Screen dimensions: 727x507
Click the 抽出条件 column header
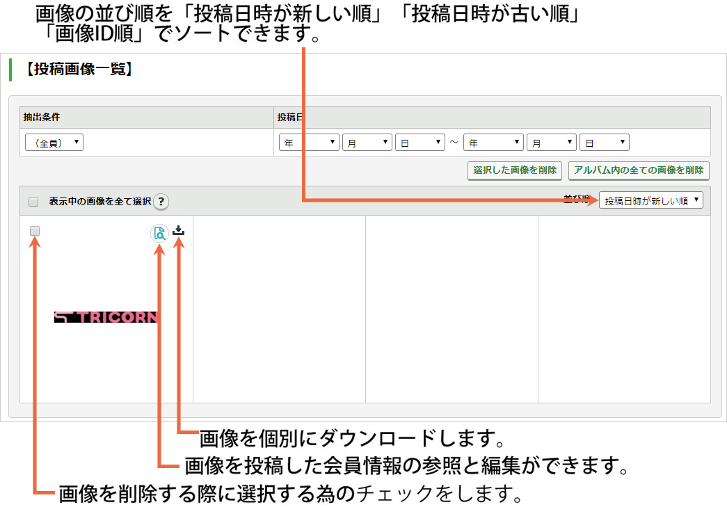147,118
